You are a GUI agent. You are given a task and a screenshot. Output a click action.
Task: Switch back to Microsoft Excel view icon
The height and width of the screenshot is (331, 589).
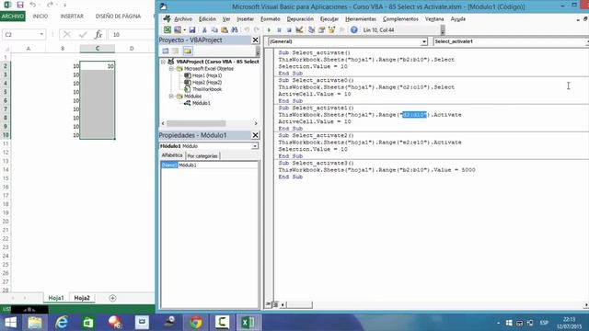coord(167,30)
